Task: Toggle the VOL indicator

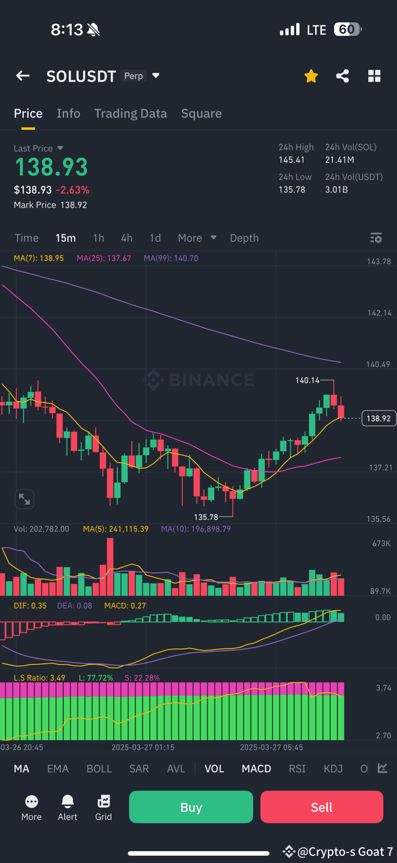Action: coord(214,769)
